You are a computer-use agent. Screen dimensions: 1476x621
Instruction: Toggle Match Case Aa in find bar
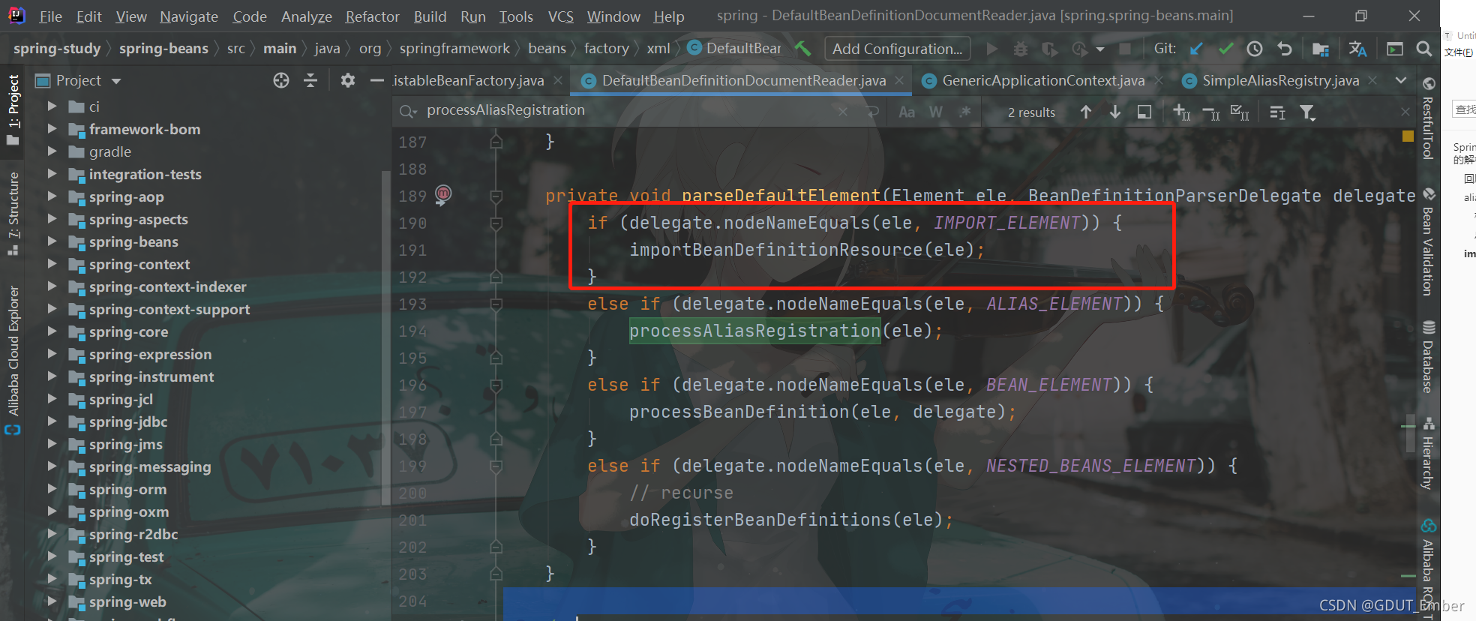[907, 112]
